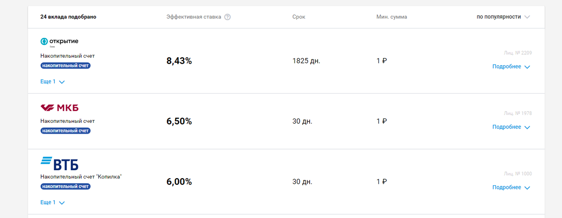Click the 'накопительный счет' tag under VTB

click(65, 187)
